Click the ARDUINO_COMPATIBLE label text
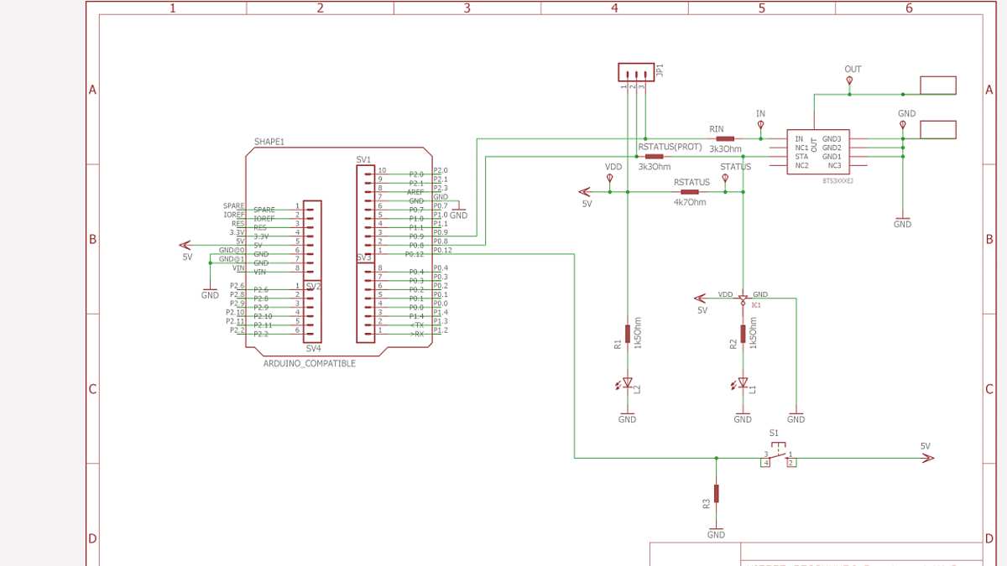The height and width of the screenshot is (566, 1007). pyautogui.click(x=310, y=363)
